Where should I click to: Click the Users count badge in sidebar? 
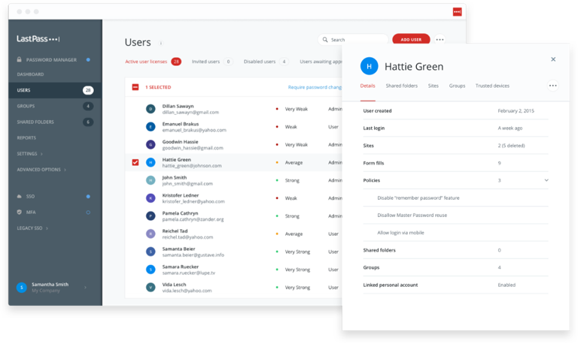point(88,90)
